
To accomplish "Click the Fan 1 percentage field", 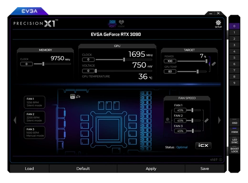I will [180, 110].
